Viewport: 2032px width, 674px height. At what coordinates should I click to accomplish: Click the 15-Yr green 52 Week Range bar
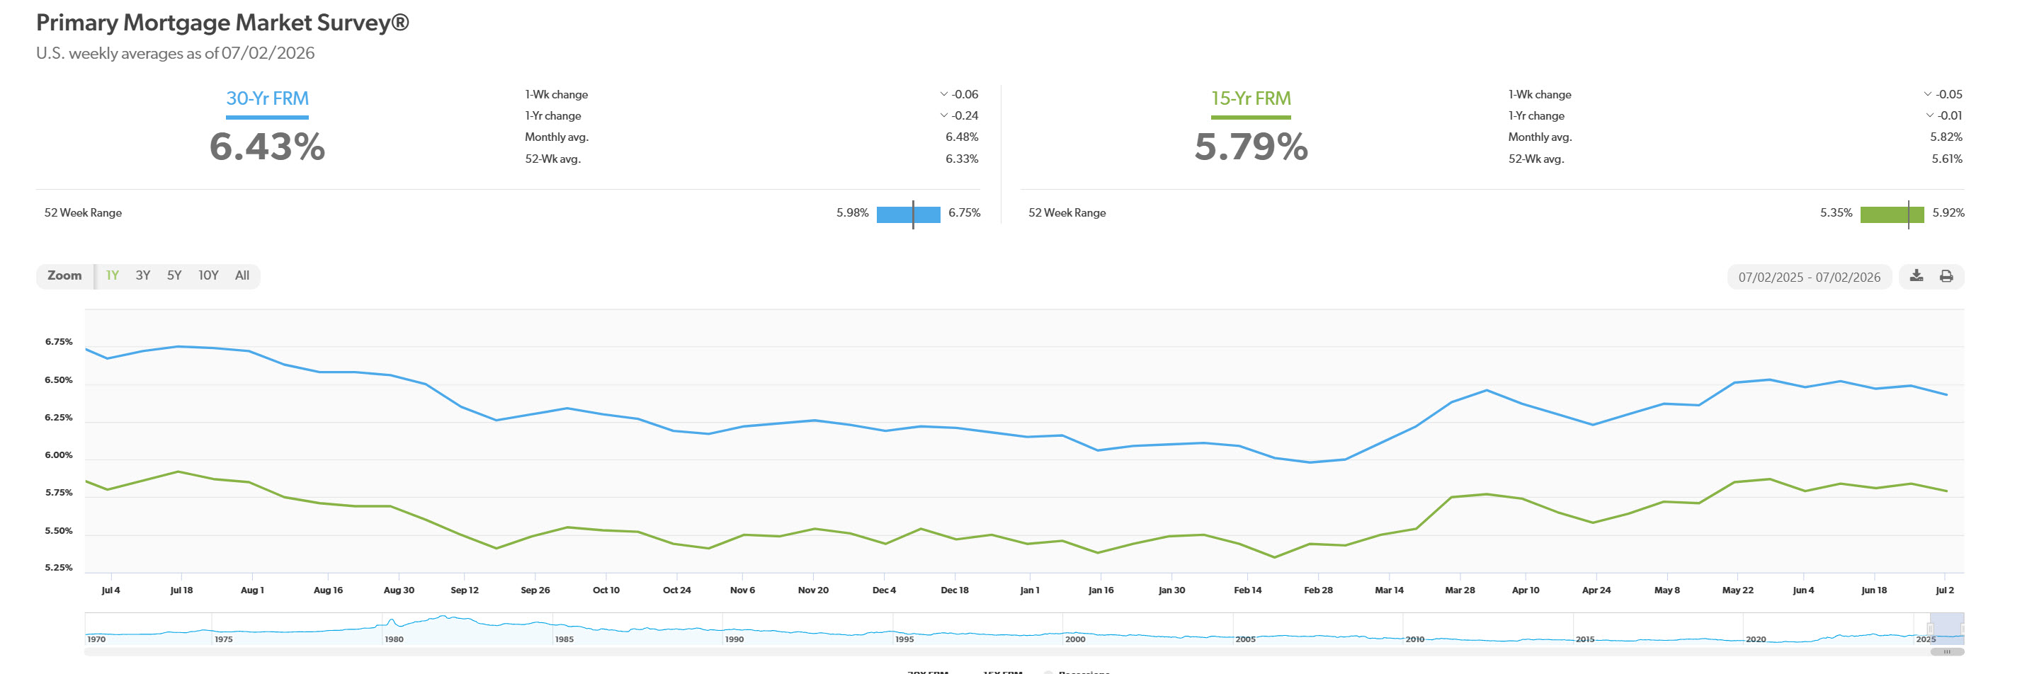tap(1892, 214)
